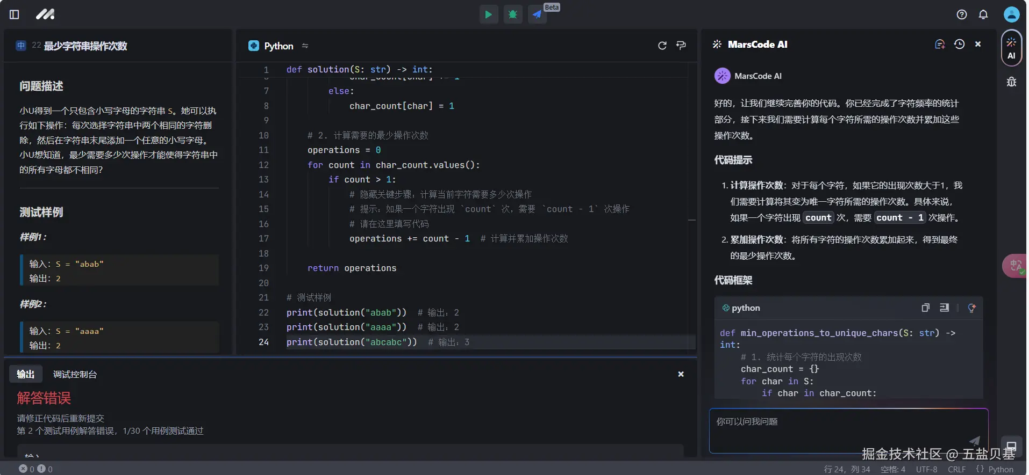
Task: Switch to the 调试控制台 tab
Action: [75, 375]
